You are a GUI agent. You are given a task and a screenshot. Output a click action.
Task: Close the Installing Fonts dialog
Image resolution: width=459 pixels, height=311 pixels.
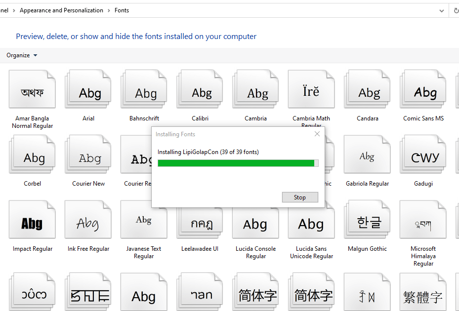317,134
